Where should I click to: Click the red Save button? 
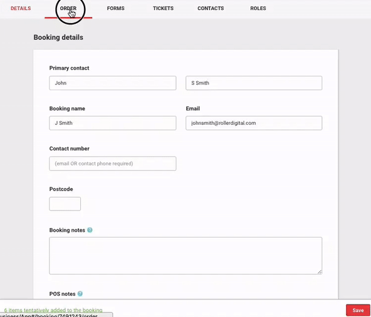358,310
